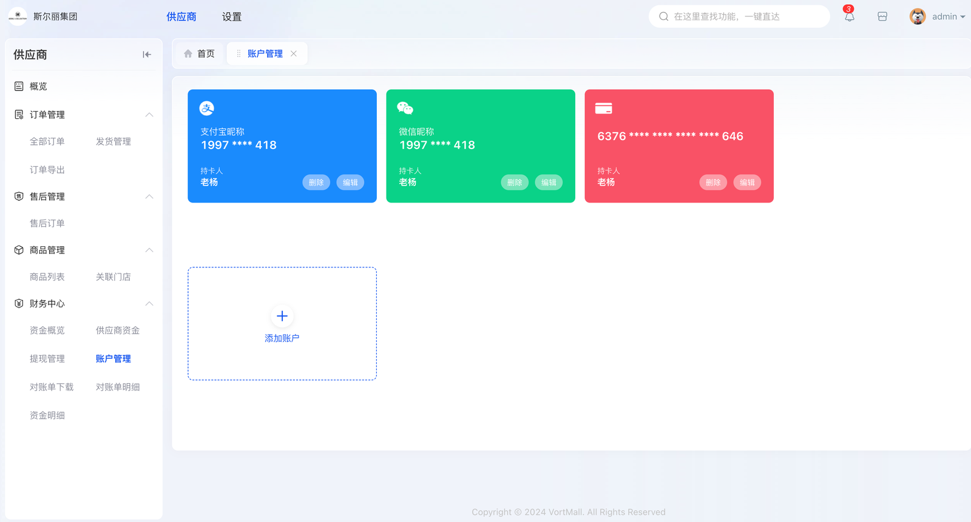The height and width of the screenshot is (522, 971).
Task: Collapse sidebar using the fold icon
Action: tap(147, 55)
